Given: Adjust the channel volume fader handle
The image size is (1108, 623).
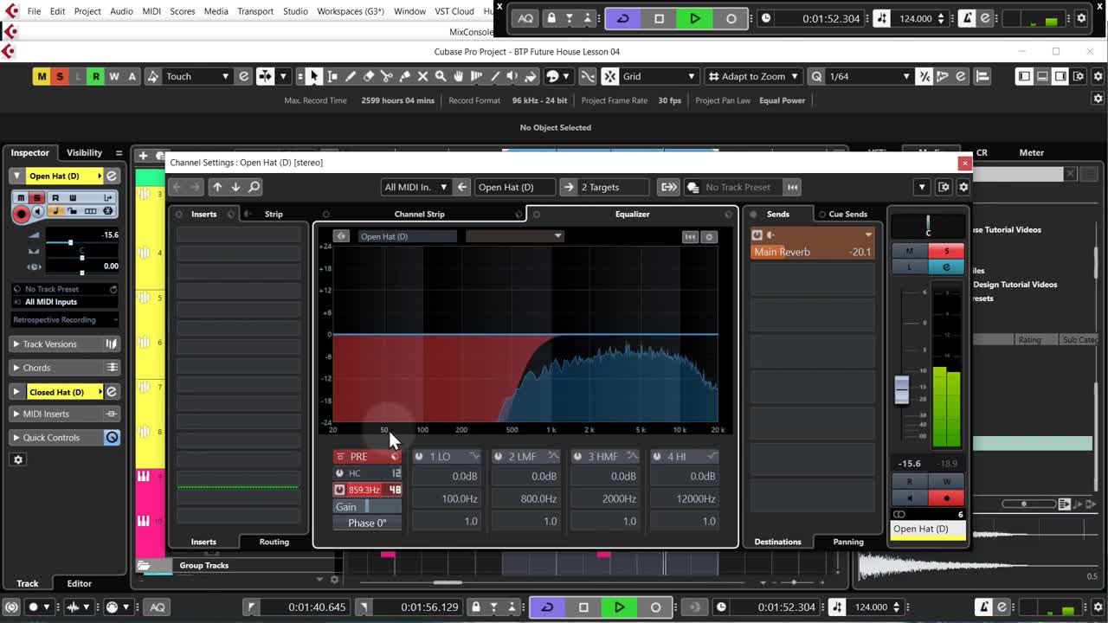Looking at the screenshot, I should click(902, 389).
